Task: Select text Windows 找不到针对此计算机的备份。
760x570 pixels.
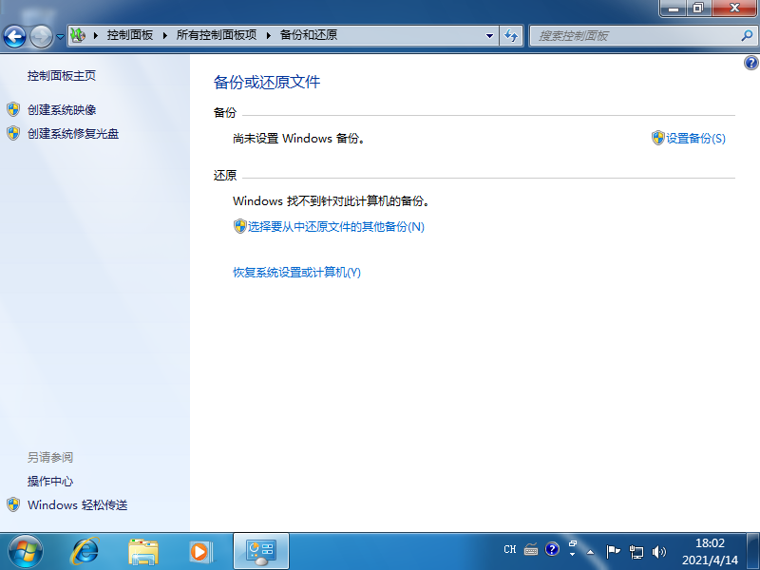Action: click(332, 201)
